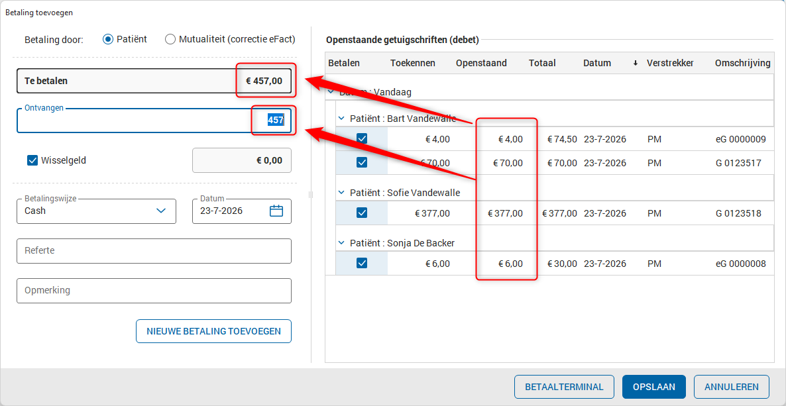The width and height of the screenshot is (786, 406).
Task: Save the payment with OPSLAAN
Action: (654, 387)
